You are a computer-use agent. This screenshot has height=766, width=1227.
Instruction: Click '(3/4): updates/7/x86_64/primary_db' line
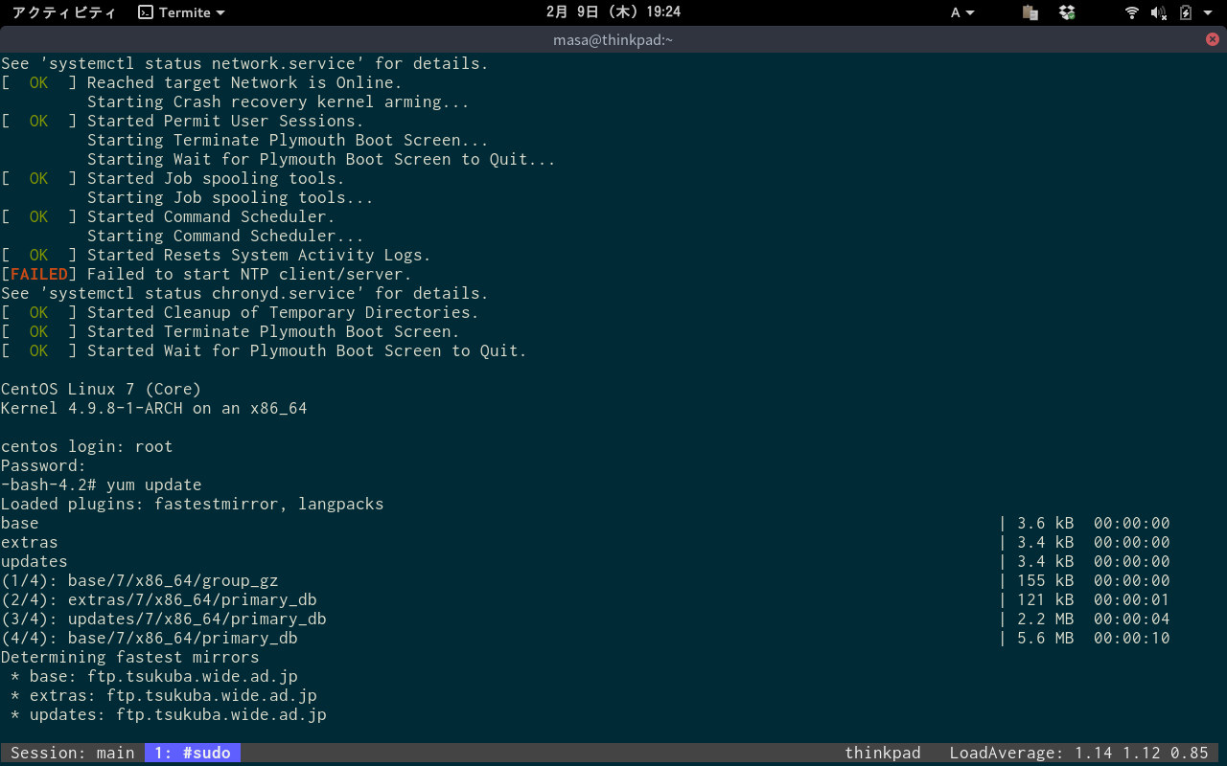(164, 619)
